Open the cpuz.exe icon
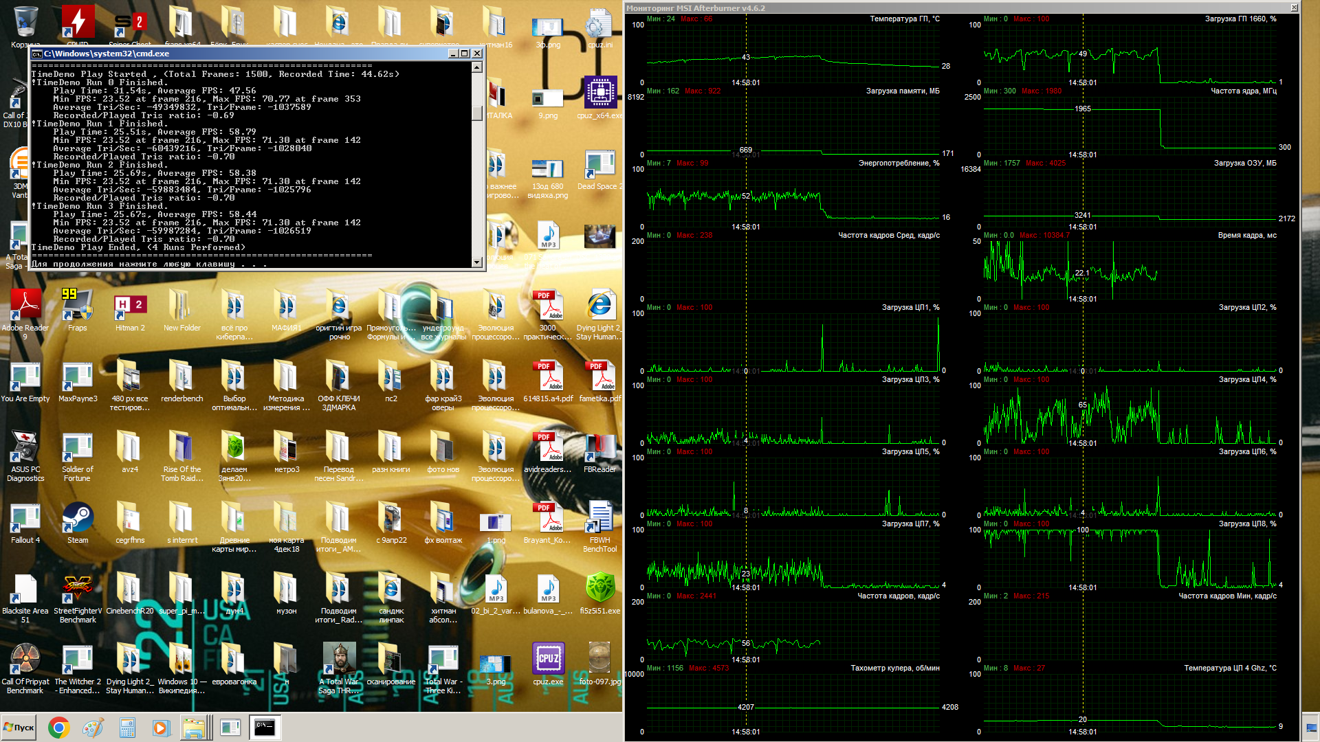The width and height of the screenshot is (1320, 742). point(548,660)
